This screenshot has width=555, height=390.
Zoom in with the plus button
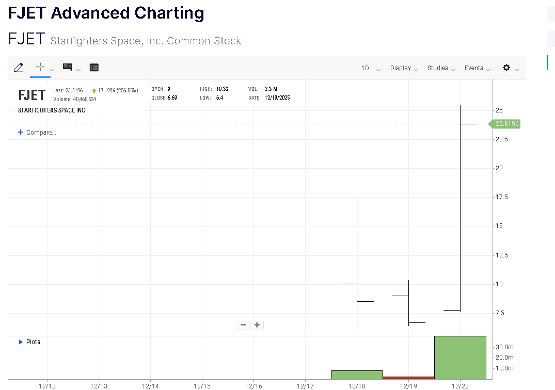(x=257, y=325)
